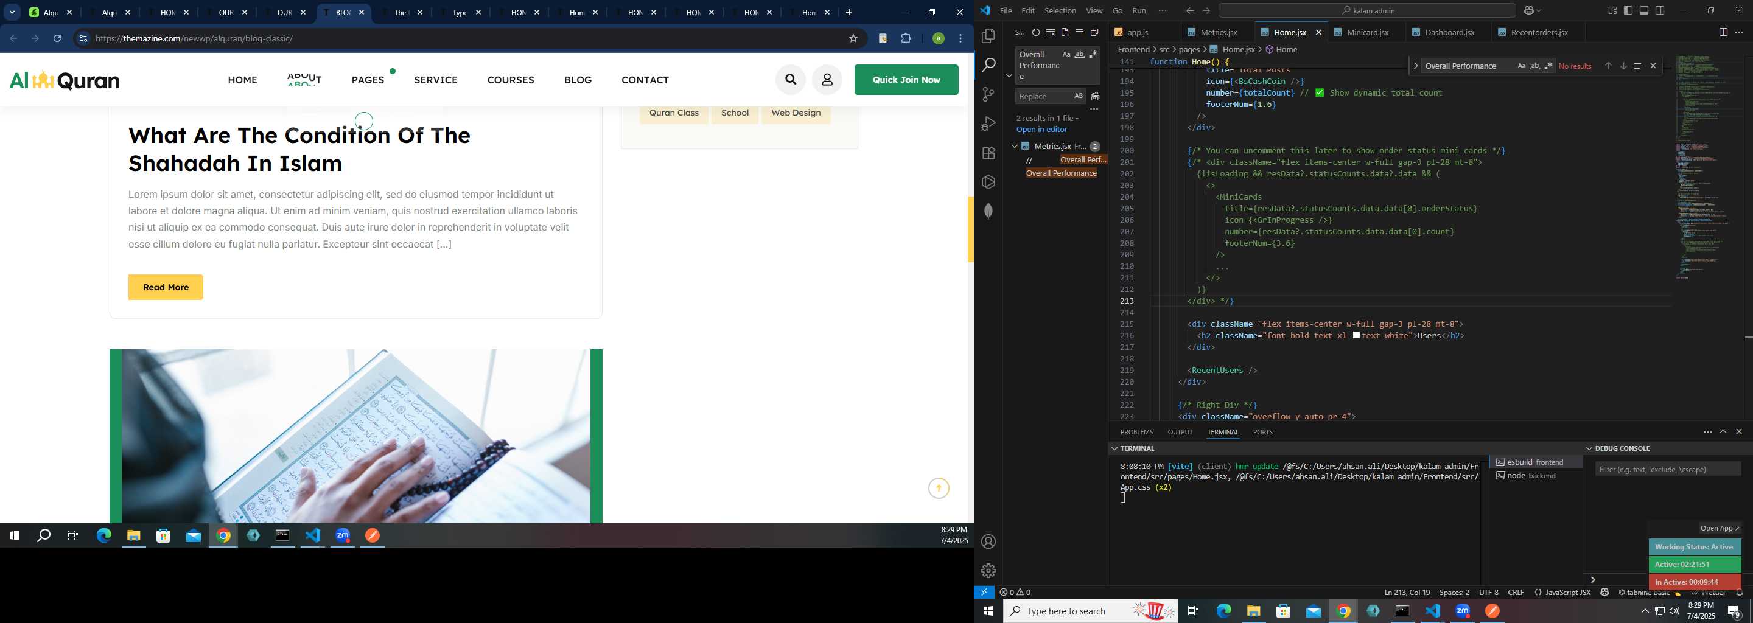Click the search magnifier on Al Quran website
Screen dimensions: 1753x623
point(790,80)
